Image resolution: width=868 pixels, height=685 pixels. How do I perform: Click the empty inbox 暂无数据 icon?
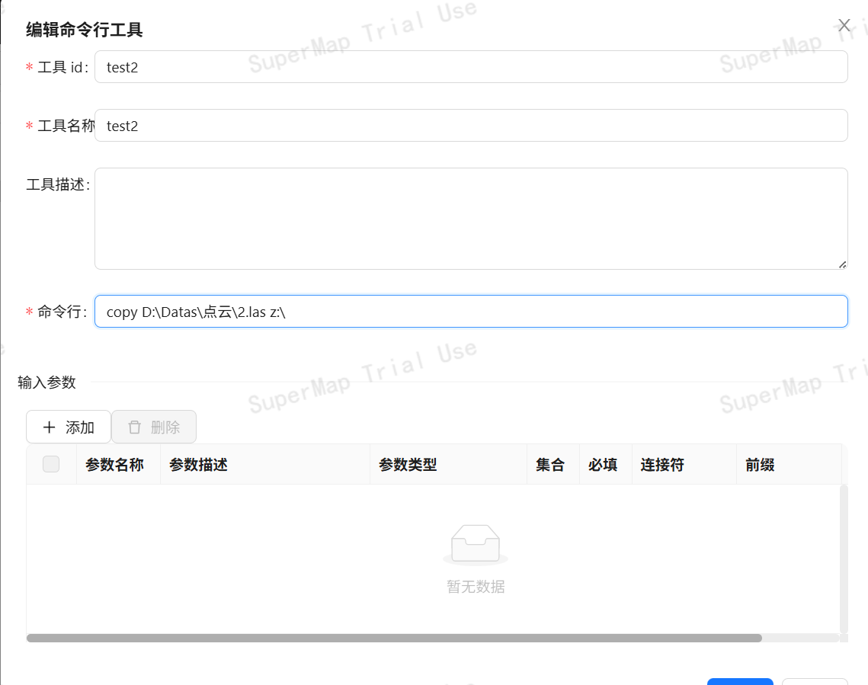click(x=476, y=544)
